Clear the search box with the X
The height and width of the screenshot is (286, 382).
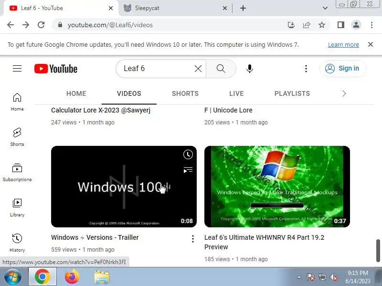198,69
